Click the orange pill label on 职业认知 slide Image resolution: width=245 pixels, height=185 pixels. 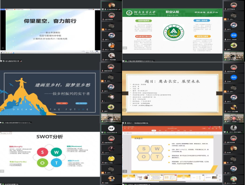pyautogui.click(x=202, y=36)
